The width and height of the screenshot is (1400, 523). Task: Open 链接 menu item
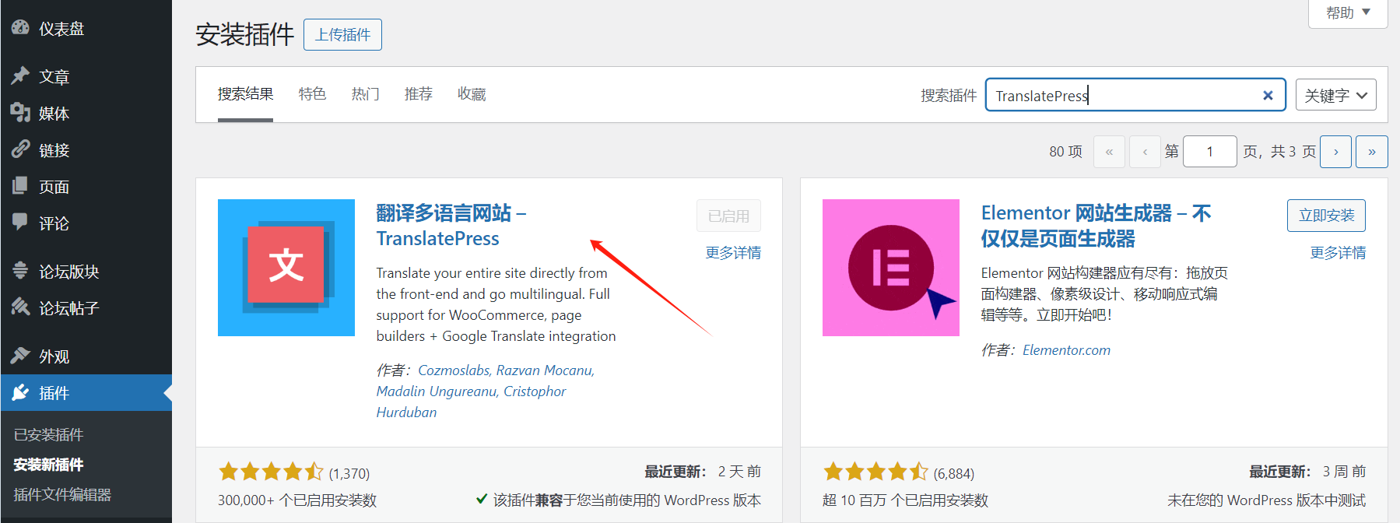coord(86,149)
